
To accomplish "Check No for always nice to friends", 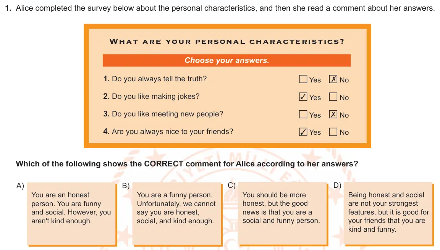I will [x=333, y=132].
